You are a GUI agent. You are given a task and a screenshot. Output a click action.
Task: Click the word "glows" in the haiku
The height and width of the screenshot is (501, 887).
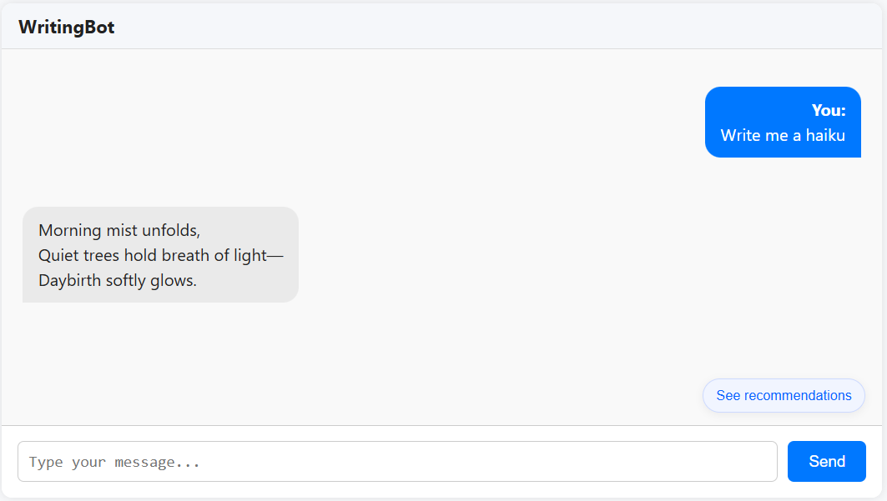(x=172, y=280)
